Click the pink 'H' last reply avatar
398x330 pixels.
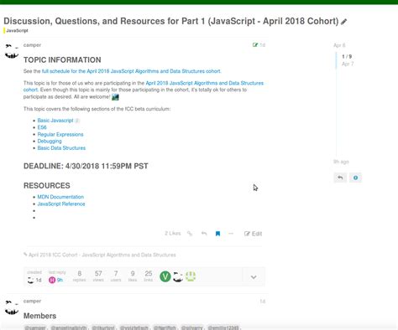52,280
